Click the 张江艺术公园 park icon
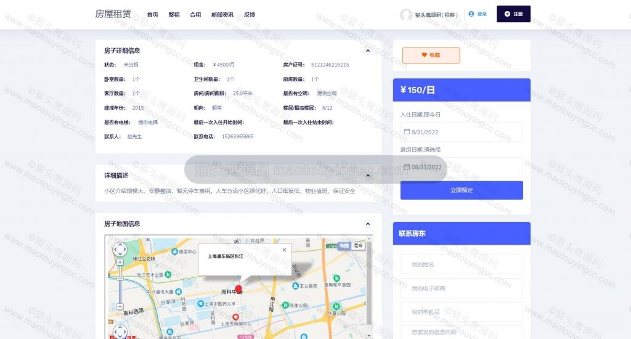The width and height of the screenshot is (631, 339). pos(168,274)
